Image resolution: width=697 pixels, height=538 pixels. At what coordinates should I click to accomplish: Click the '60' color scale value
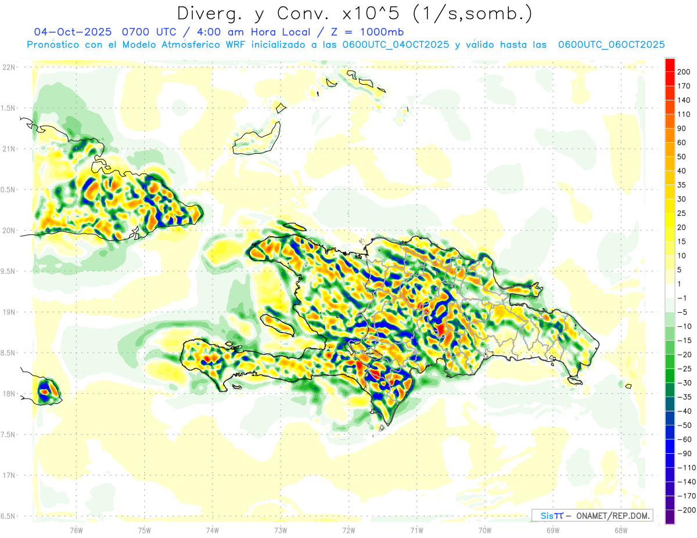681,143
